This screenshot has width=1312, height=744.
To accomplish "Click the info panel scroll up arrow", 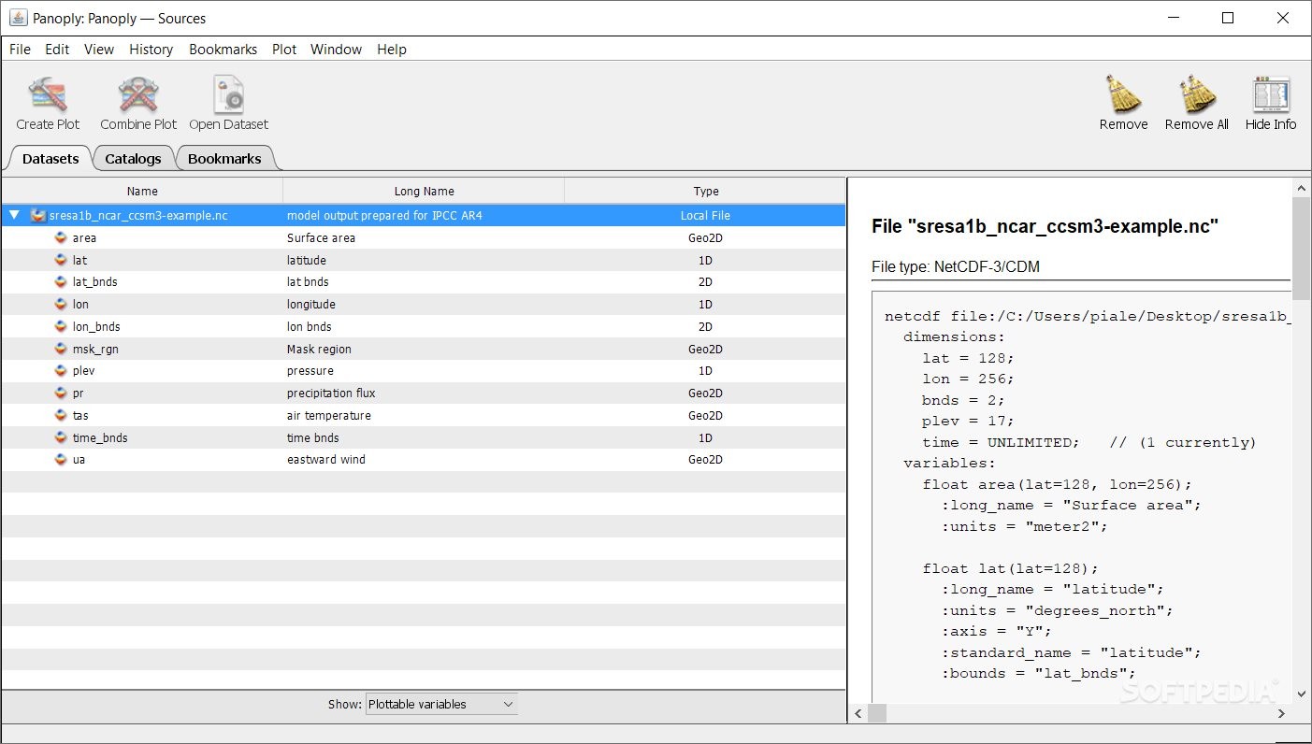I will [1301, 188].
